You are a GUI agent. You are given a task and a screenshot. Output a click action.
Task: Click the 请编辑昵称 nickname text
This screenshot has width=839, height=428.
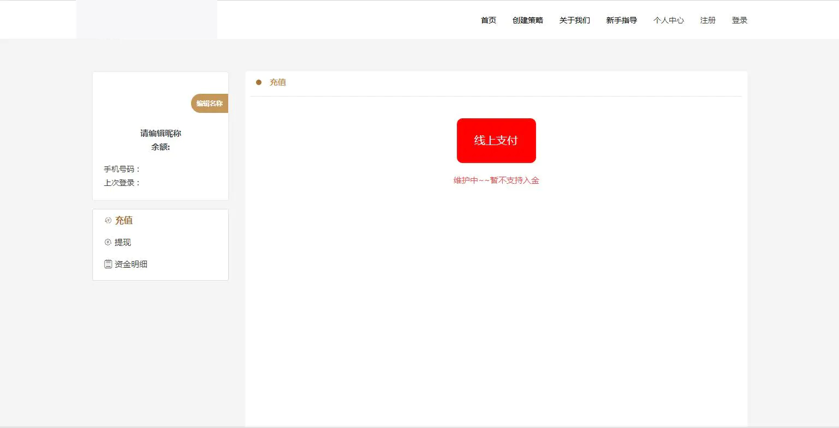pos(160,133)
